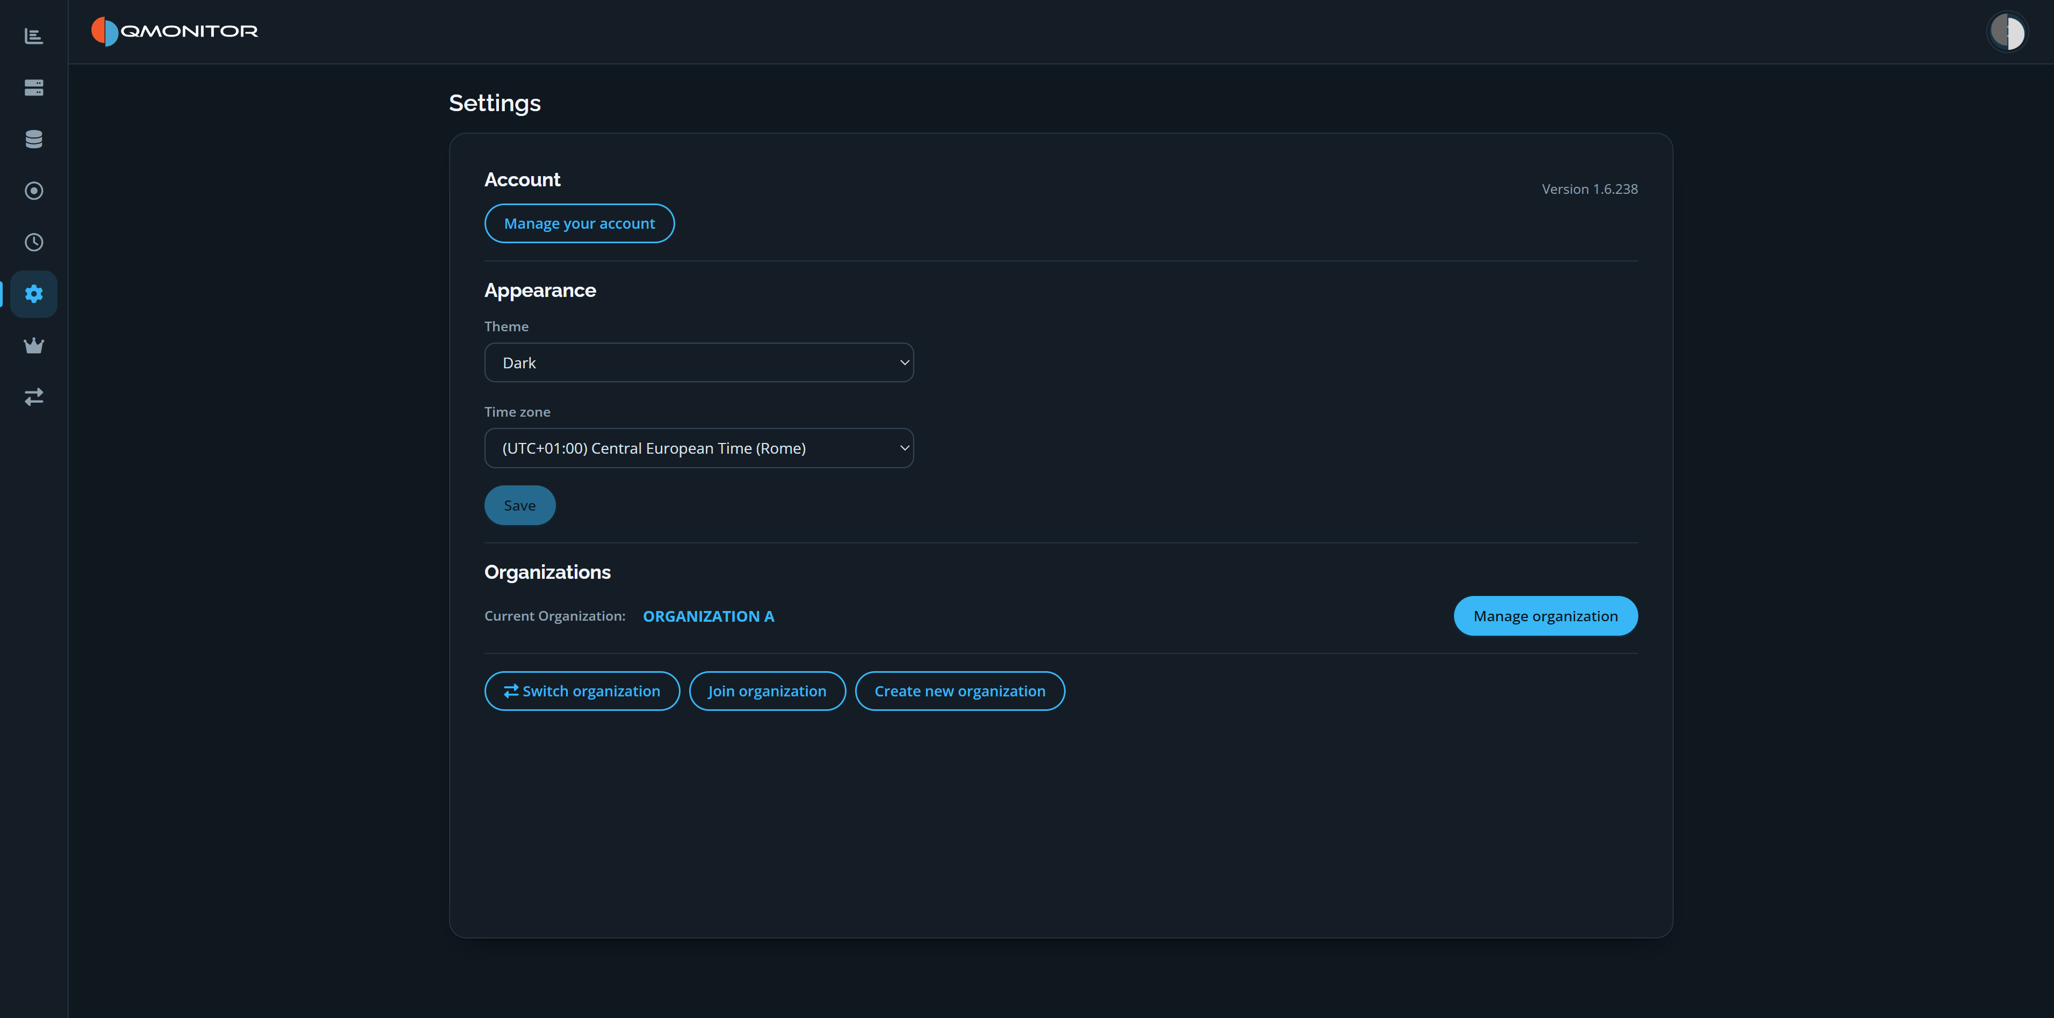
Task: Click the QMonitor logo
Action: point(175,31)
